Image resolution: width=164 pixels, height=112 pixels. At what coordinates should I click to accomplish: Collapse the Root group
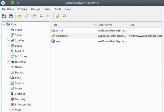pyautogui.click(x=4, y=24)
